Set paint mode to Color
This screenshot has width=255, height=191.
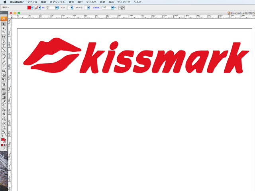(x=2, y=145)
